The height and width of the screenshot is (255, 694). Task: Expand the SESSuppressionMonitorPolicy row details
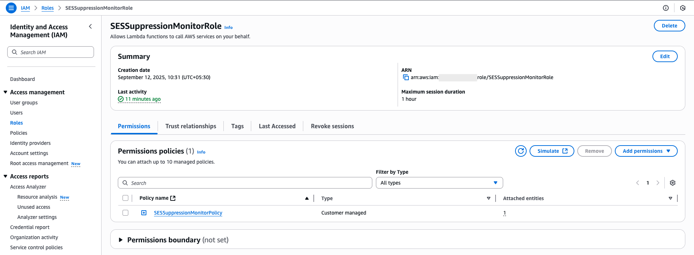[144, 213]
